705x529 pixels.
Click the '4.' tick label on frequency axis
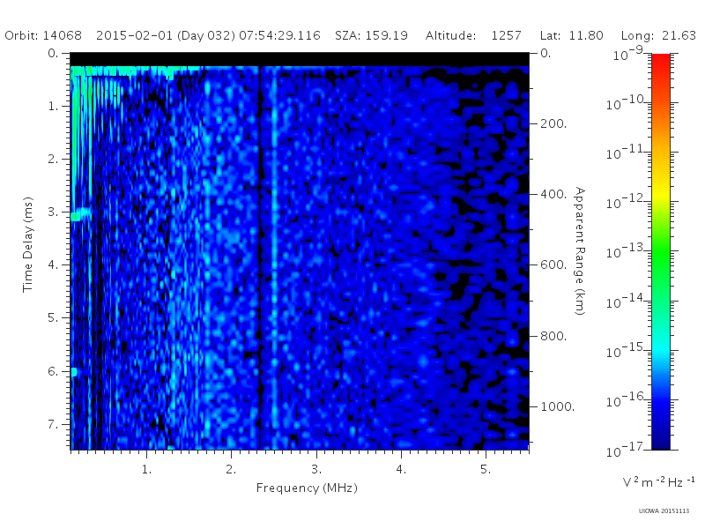click(401, 469)
